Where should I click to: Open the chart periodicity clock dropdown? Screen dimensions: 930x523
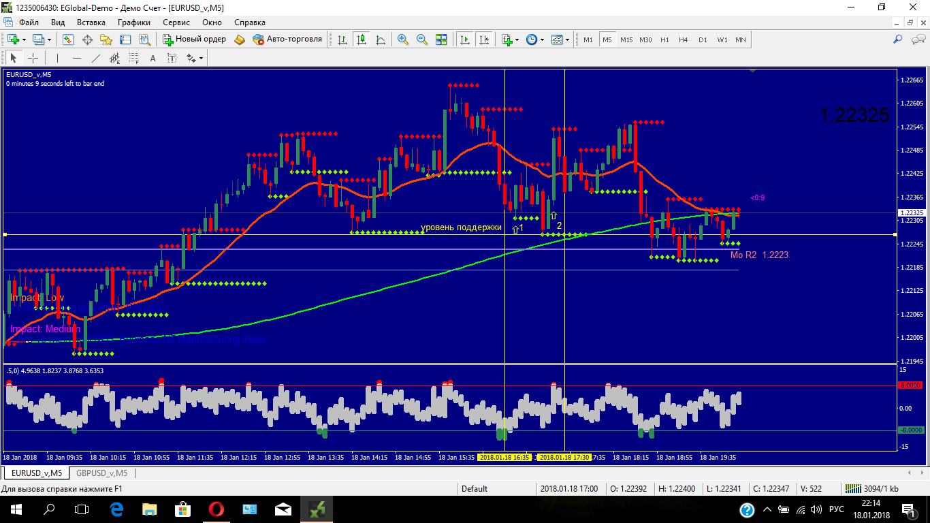tap(542, 39)
